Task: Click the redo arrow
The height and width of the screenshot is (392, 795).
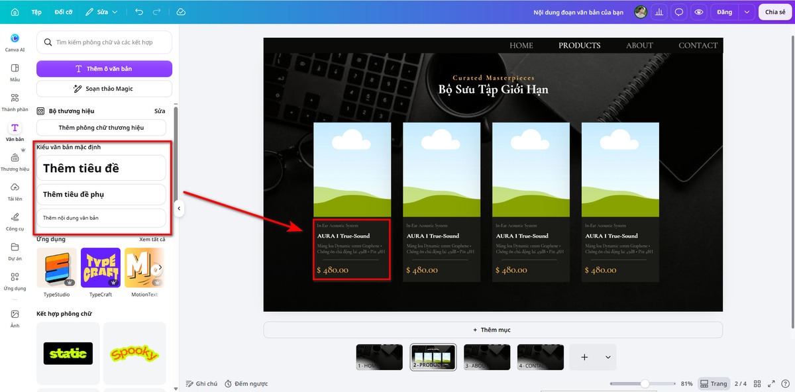Action: (157, 12)
